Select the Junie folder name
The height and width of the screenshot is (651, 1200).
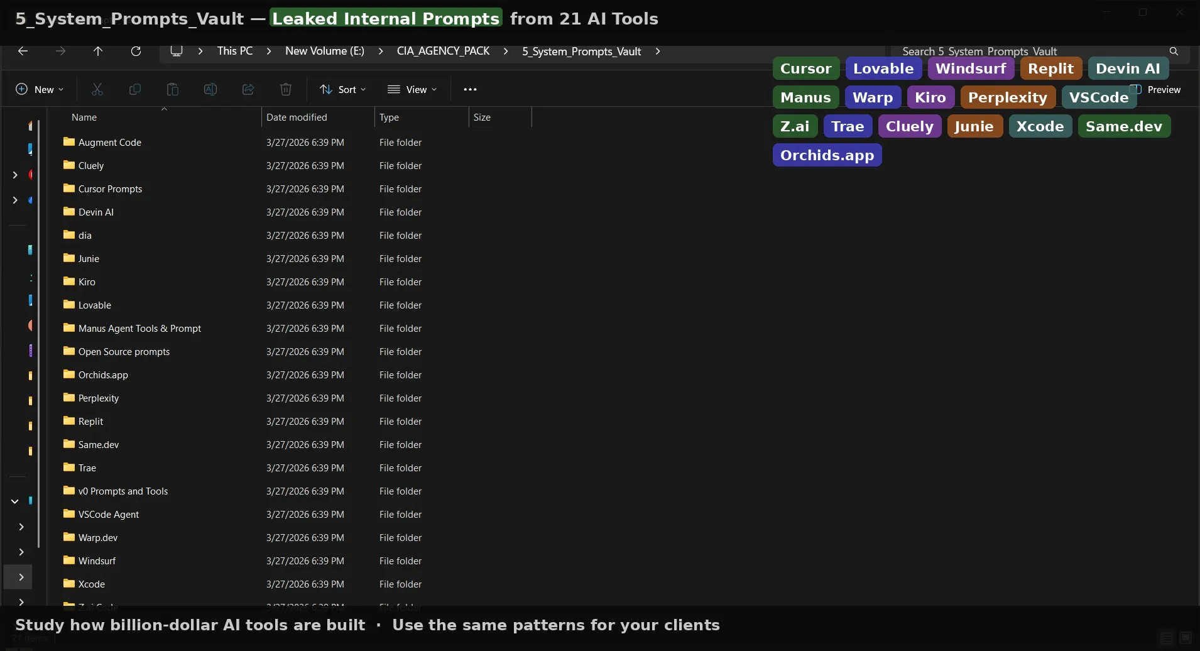click(x=89, y=259)
